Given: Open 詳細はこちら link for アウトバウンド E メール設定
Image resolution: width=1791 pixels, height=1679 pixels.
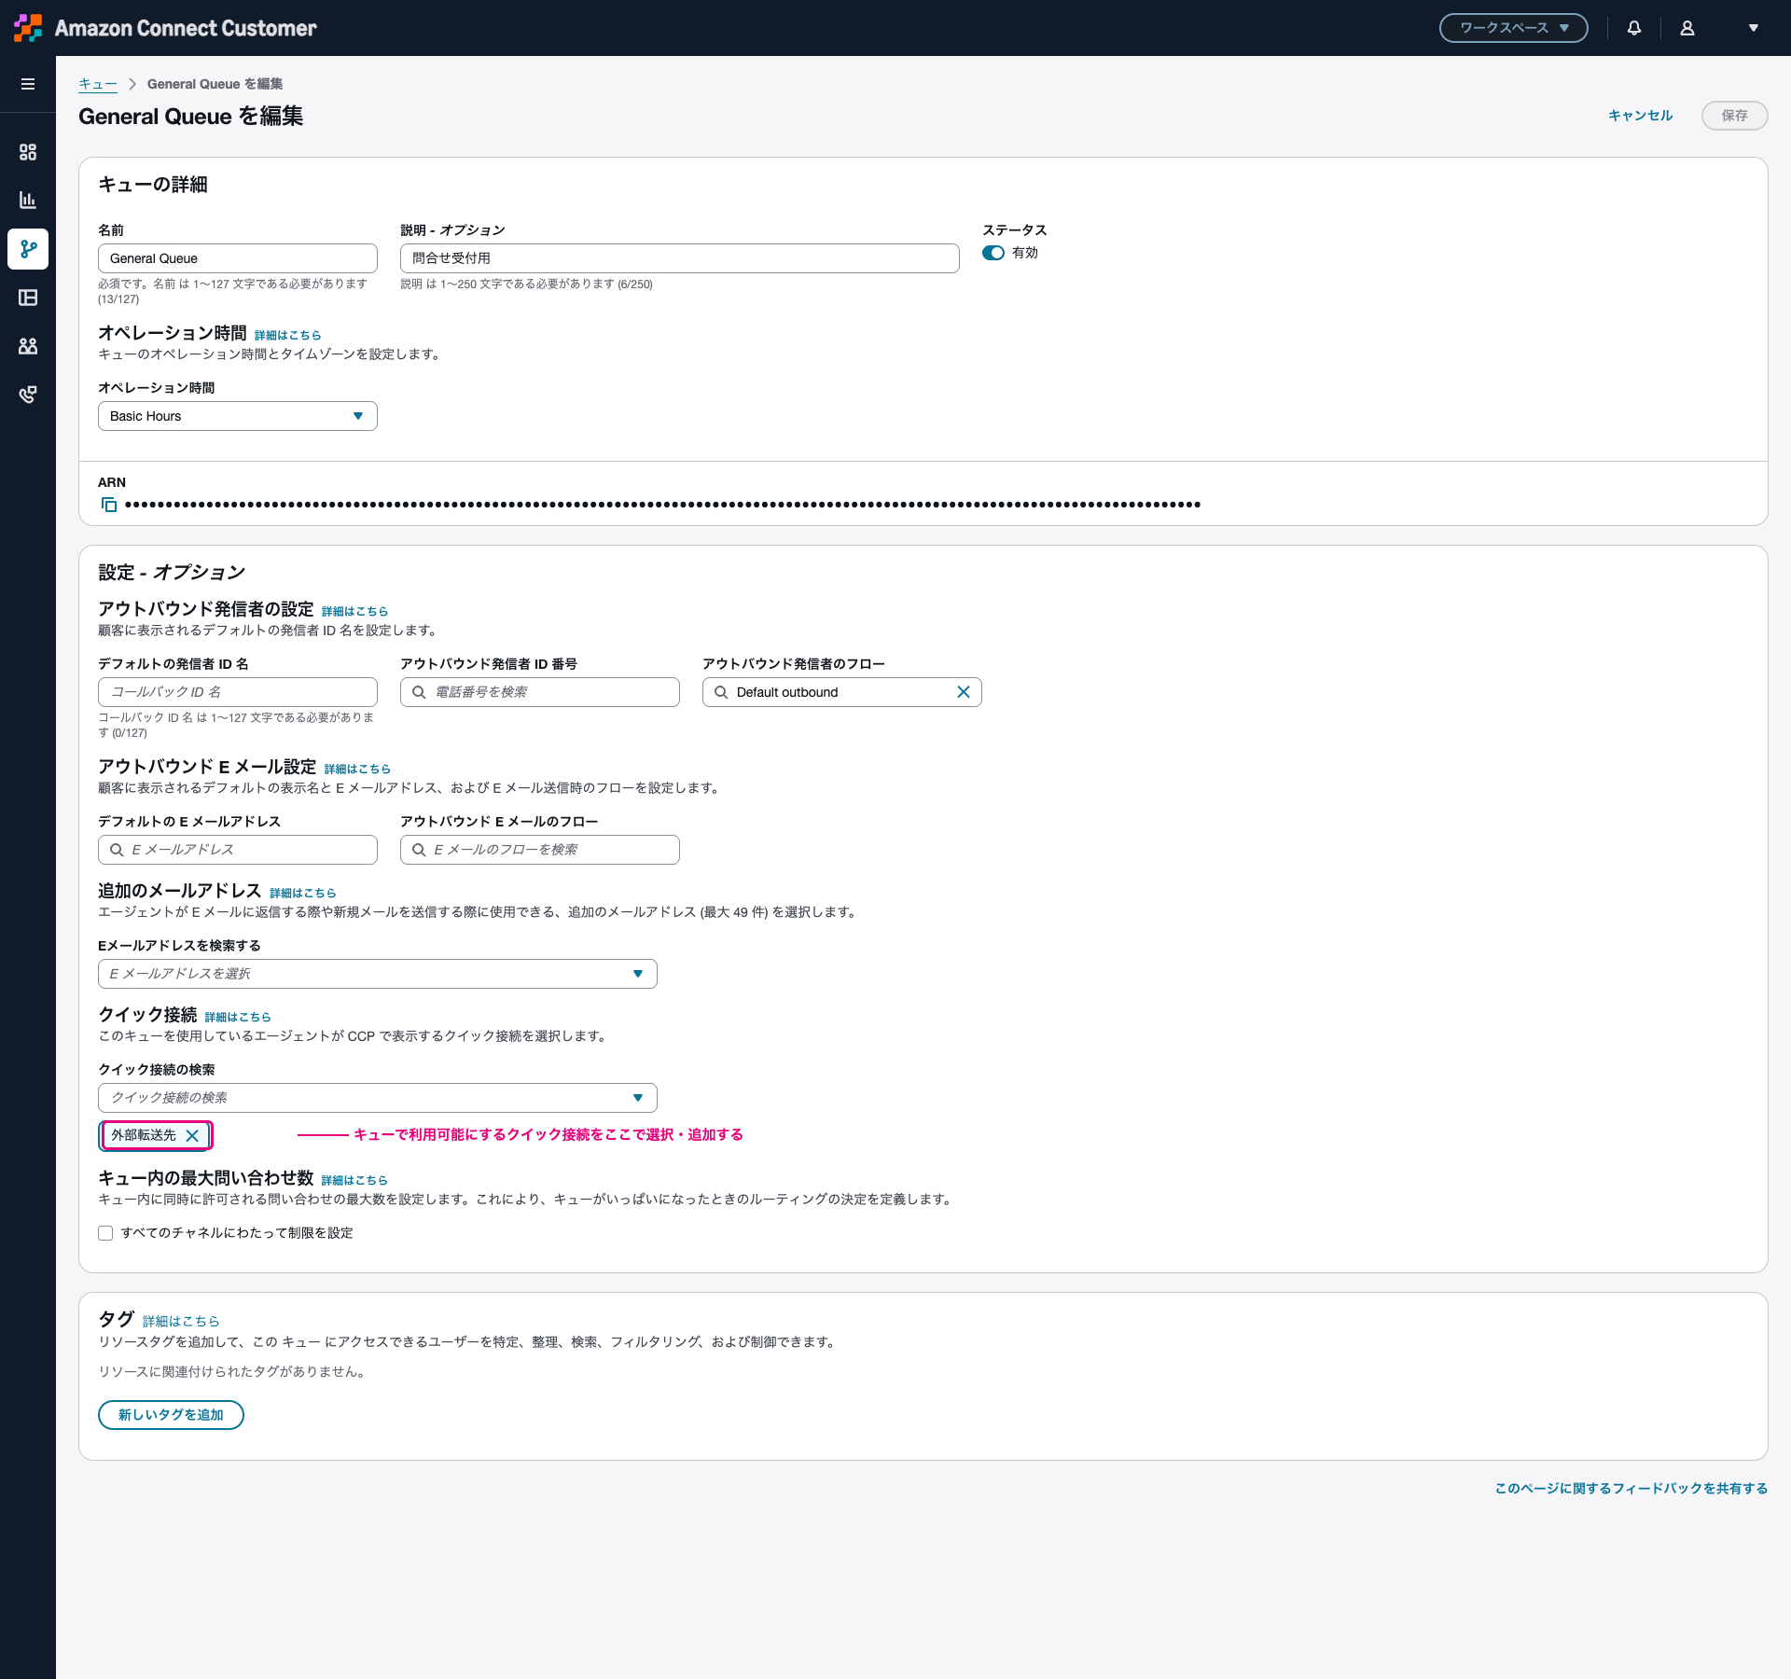Looking at the screenshot, I should (x=357, y=769).
